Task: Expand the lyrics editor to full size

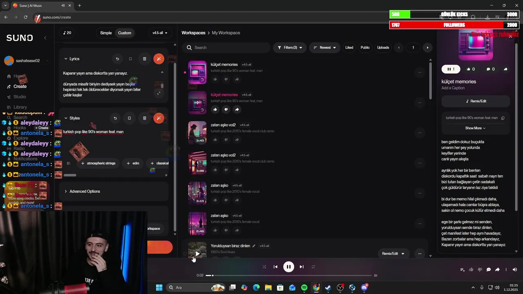Action: coord(159,93)
